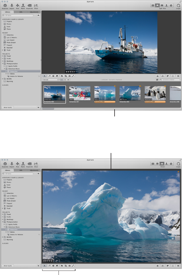Expand Sports Profile project in upper sidebar
Screen dimensions: 182x275
4,66
